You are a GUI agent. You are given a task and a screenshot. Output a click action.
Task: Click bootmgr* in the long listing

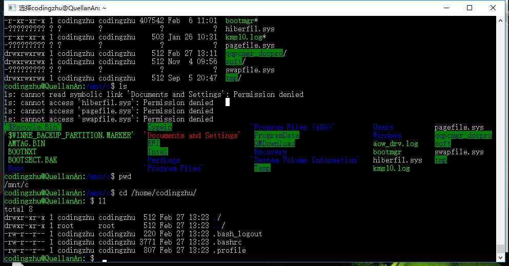pyautogui.click(x=241, y=21)
